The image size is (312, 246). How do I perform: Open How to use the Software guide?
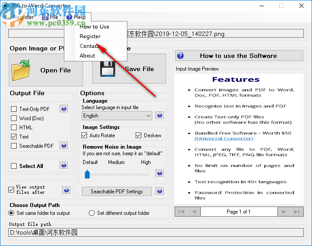(239, 56)
